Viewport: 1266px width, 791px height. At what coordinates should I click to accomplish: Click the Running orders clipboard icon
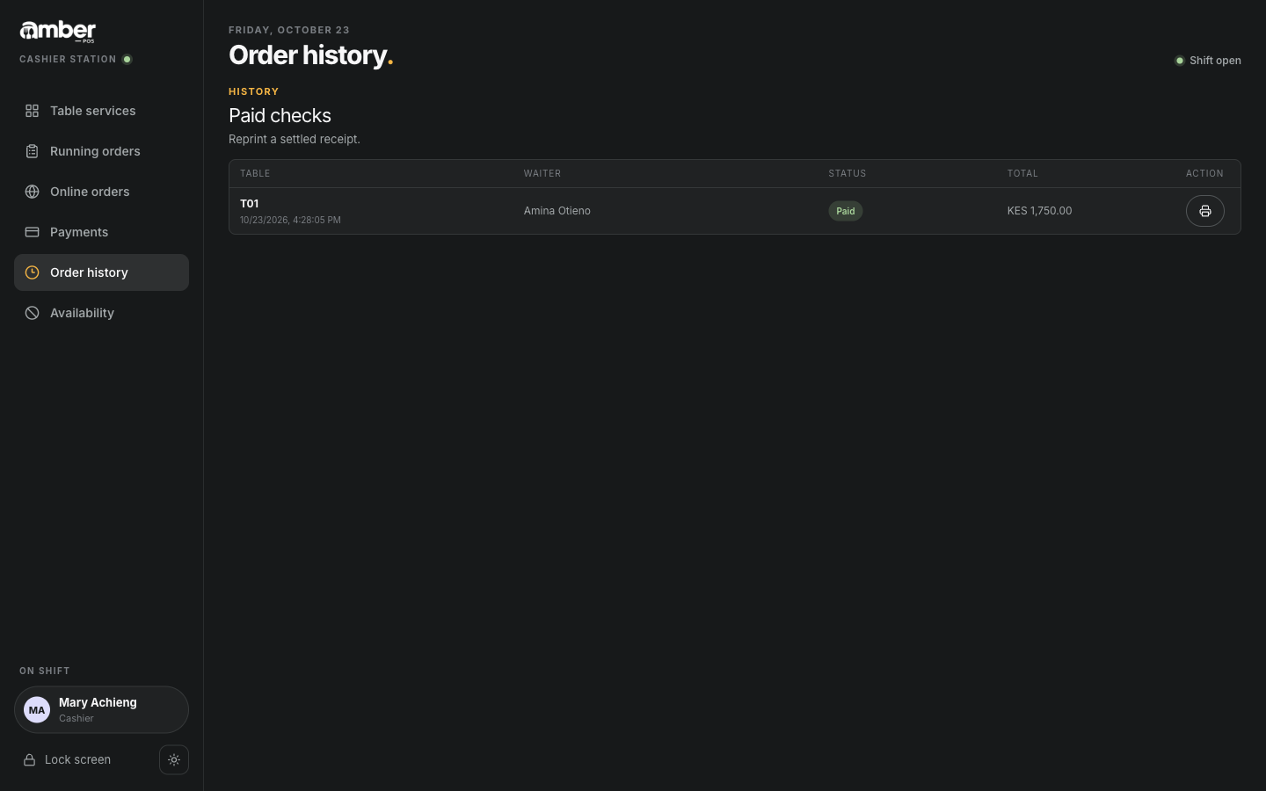32,151
